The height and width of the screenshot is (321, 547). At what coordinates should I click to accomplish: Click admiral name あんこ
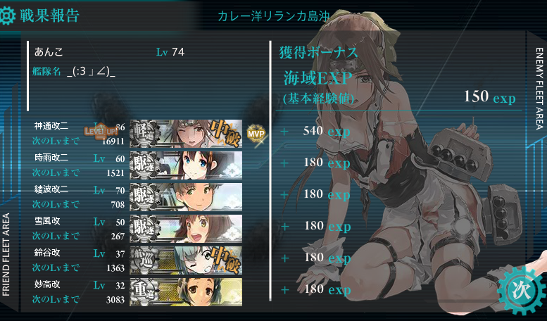49,52
